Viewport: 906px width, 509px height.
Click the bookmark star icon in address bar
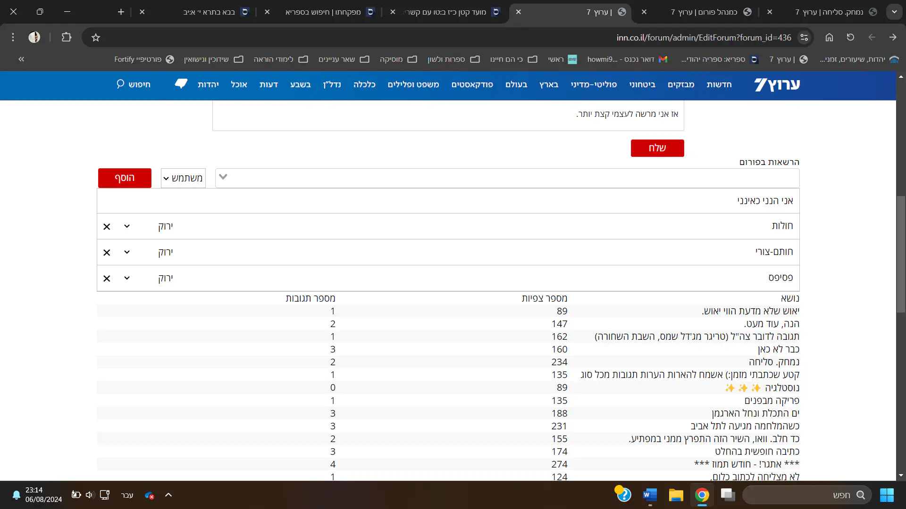point(96,37)
